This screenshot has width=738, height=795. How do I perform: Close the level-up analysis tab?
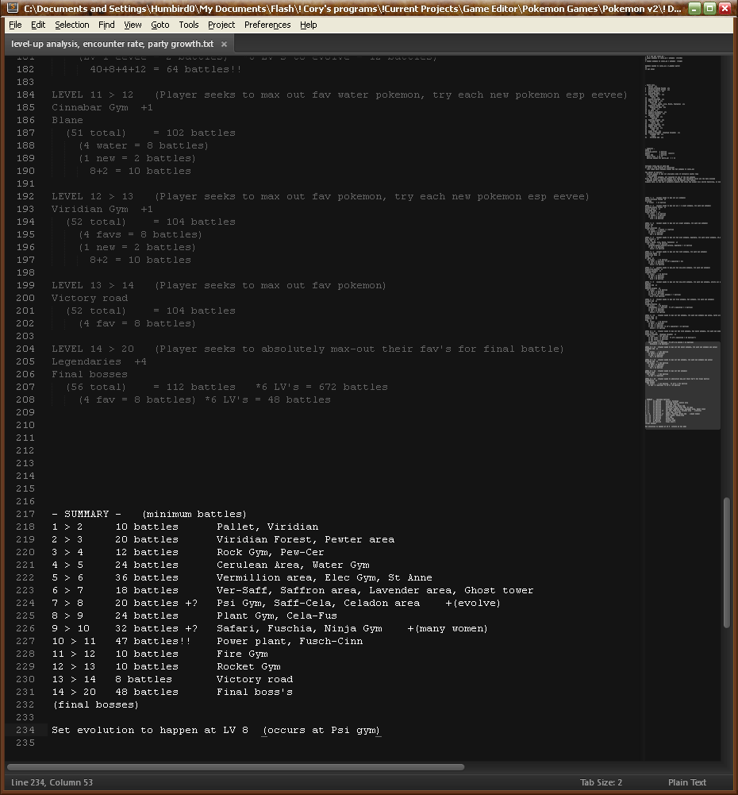[x=224, y=44]
